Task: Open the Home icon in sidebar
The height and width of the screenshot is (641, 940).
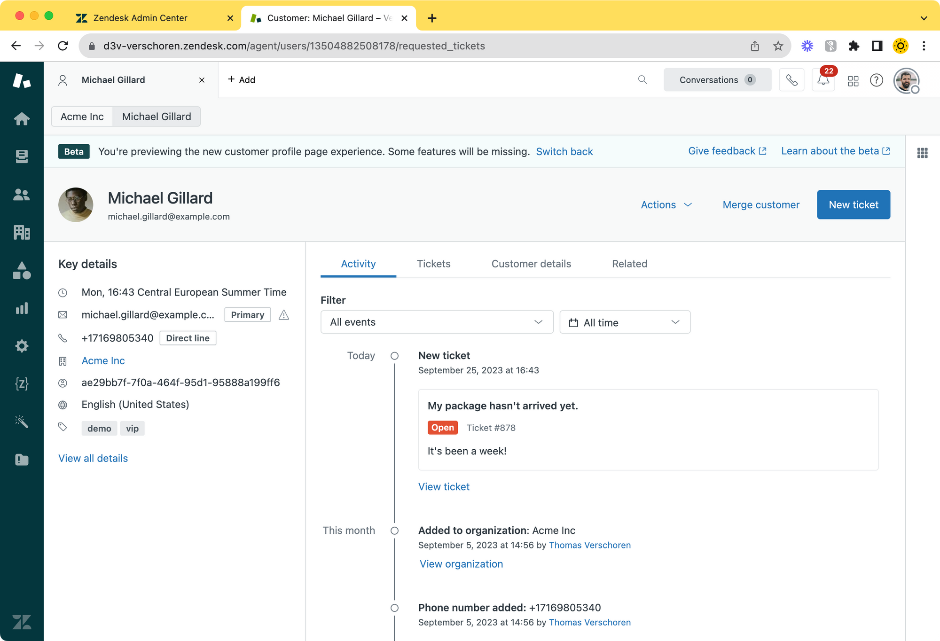Action: (22, 119)
